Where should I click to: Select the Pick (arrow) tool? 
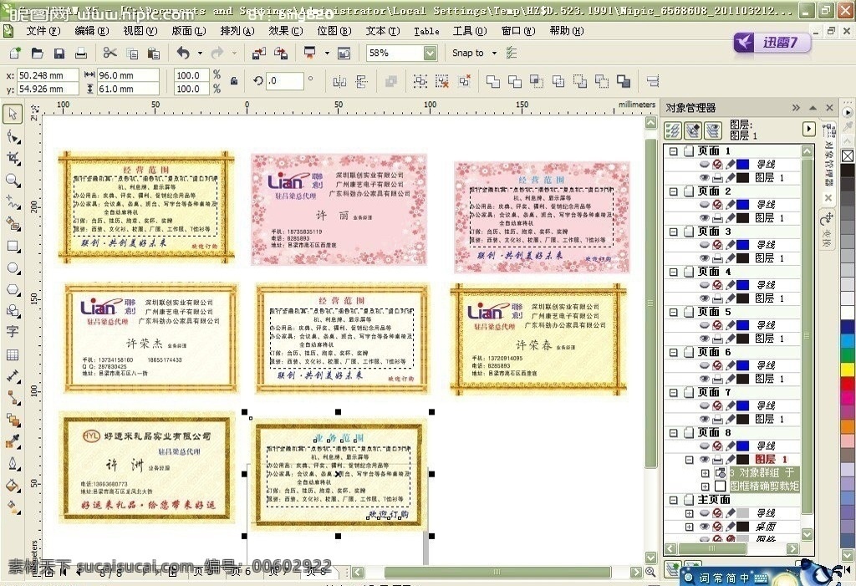[x=13, y=114]
